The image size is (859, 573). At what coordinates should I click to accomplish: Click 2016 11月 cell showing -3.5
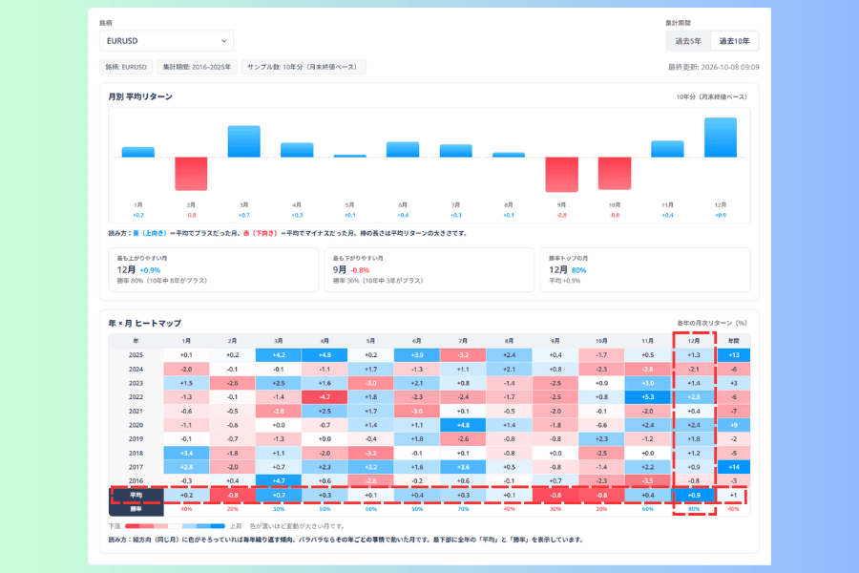pos(647,481)
